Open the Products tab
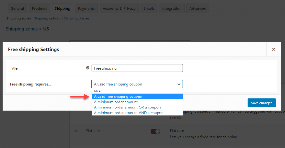This screenshot has height=148, width=285. pyautogui.click(x=39, y=9)
